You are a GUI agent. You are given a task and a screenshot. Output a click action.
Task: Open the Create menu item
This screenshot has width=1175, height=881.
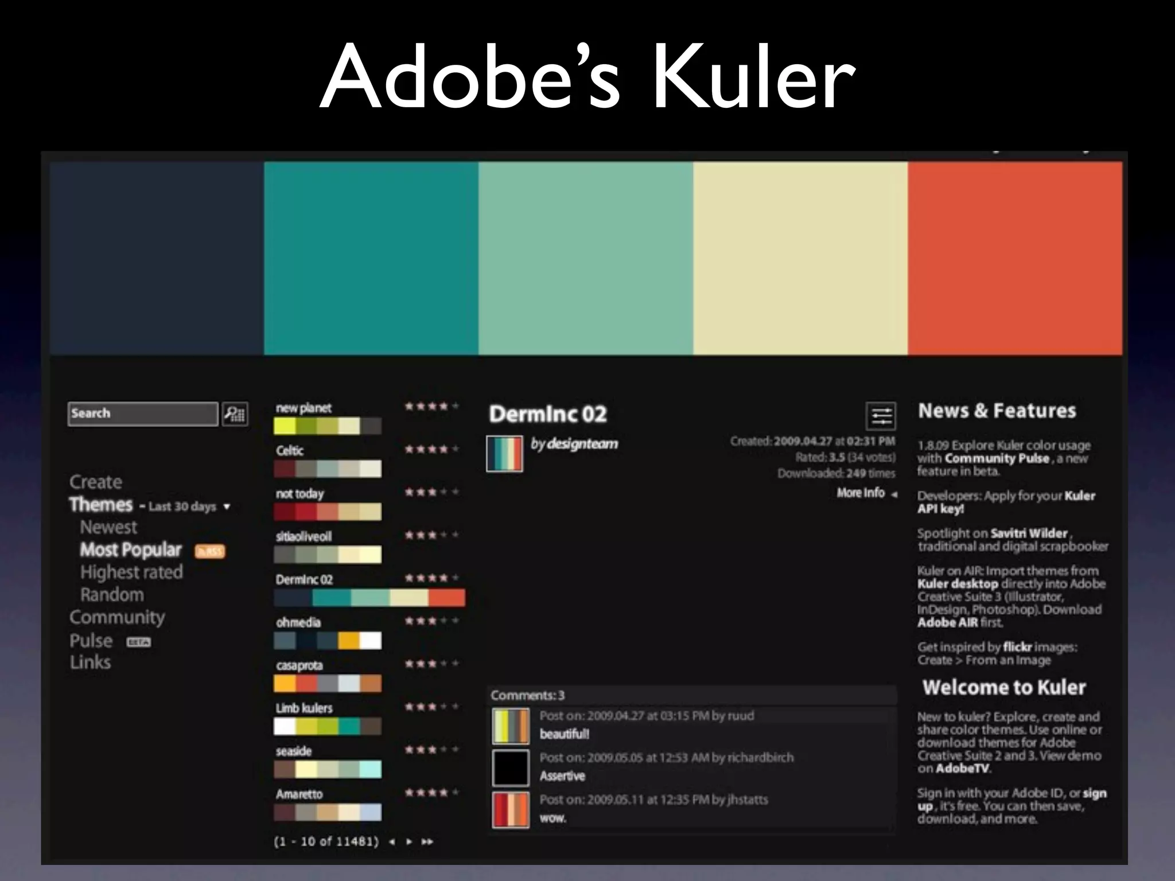96,482
